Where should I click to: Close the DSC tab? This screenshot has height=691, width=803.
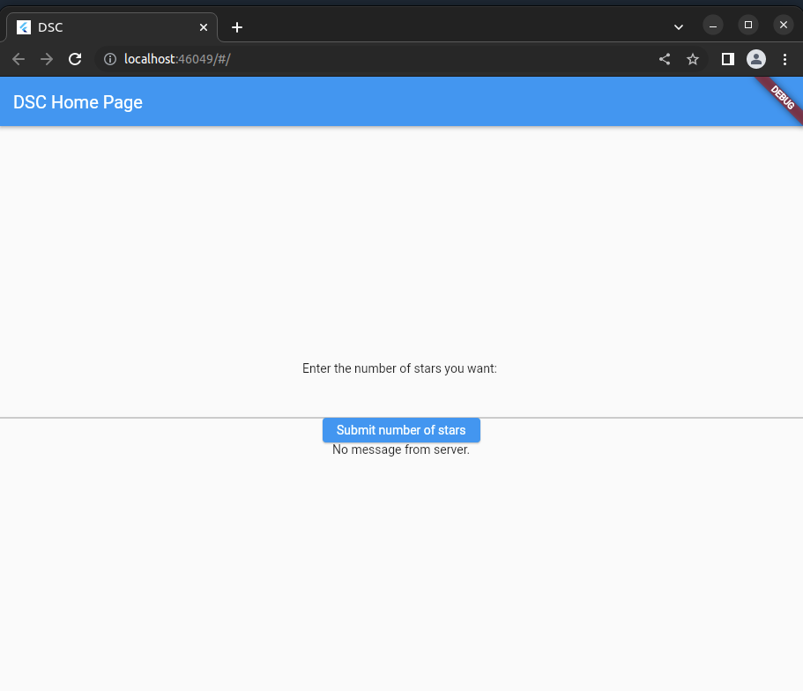204,27
